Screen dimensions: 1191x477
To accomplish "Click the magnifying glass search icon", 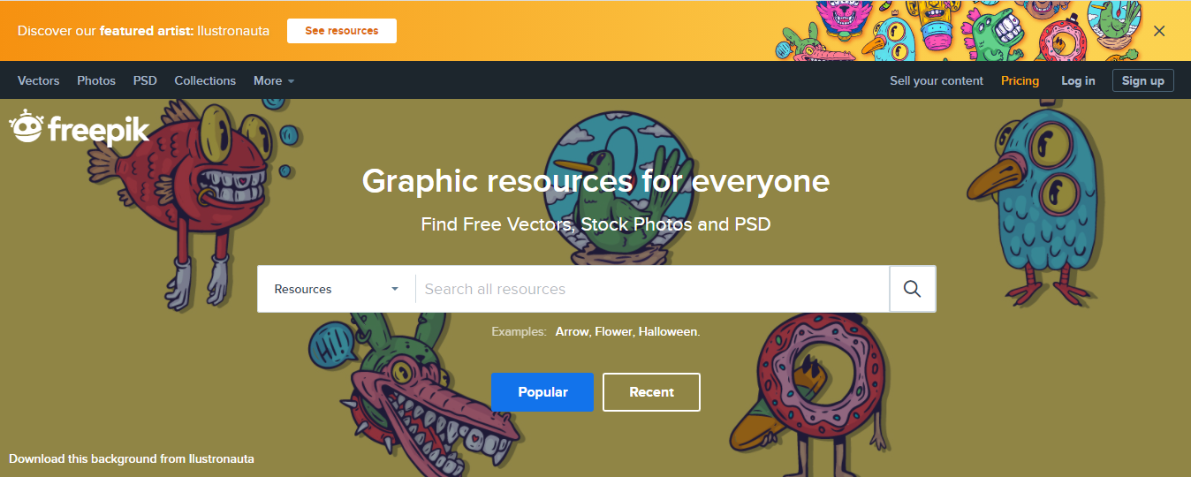I will click(913, 289).
